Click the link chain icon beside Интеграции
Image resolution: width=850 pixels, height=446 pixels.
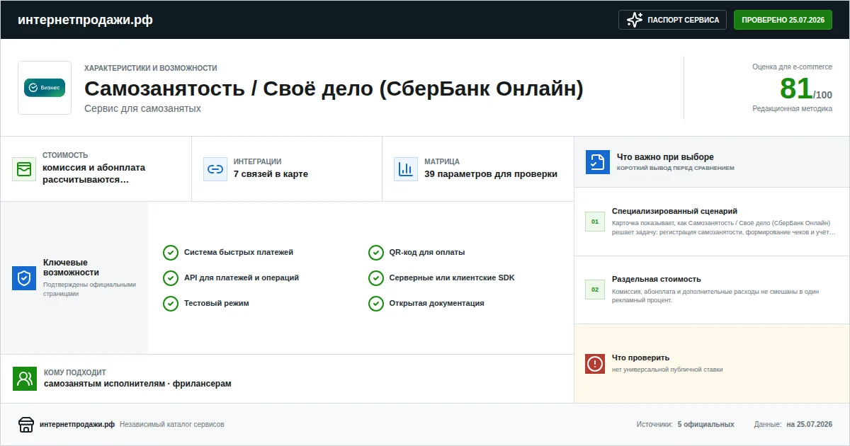point(215,169)
